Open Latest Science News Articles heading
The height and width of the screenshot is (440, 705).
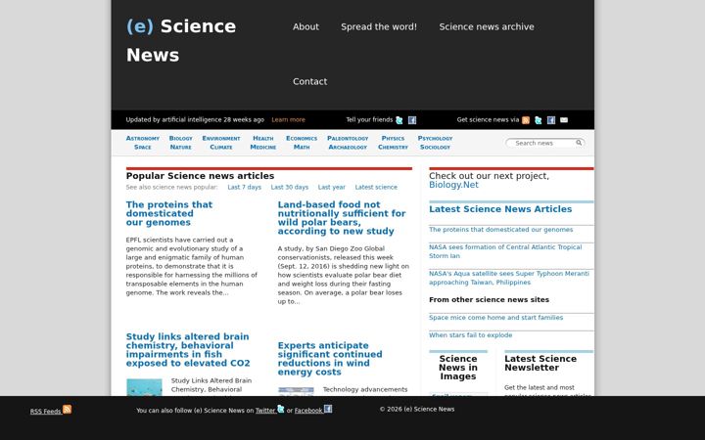pos(500,209)
